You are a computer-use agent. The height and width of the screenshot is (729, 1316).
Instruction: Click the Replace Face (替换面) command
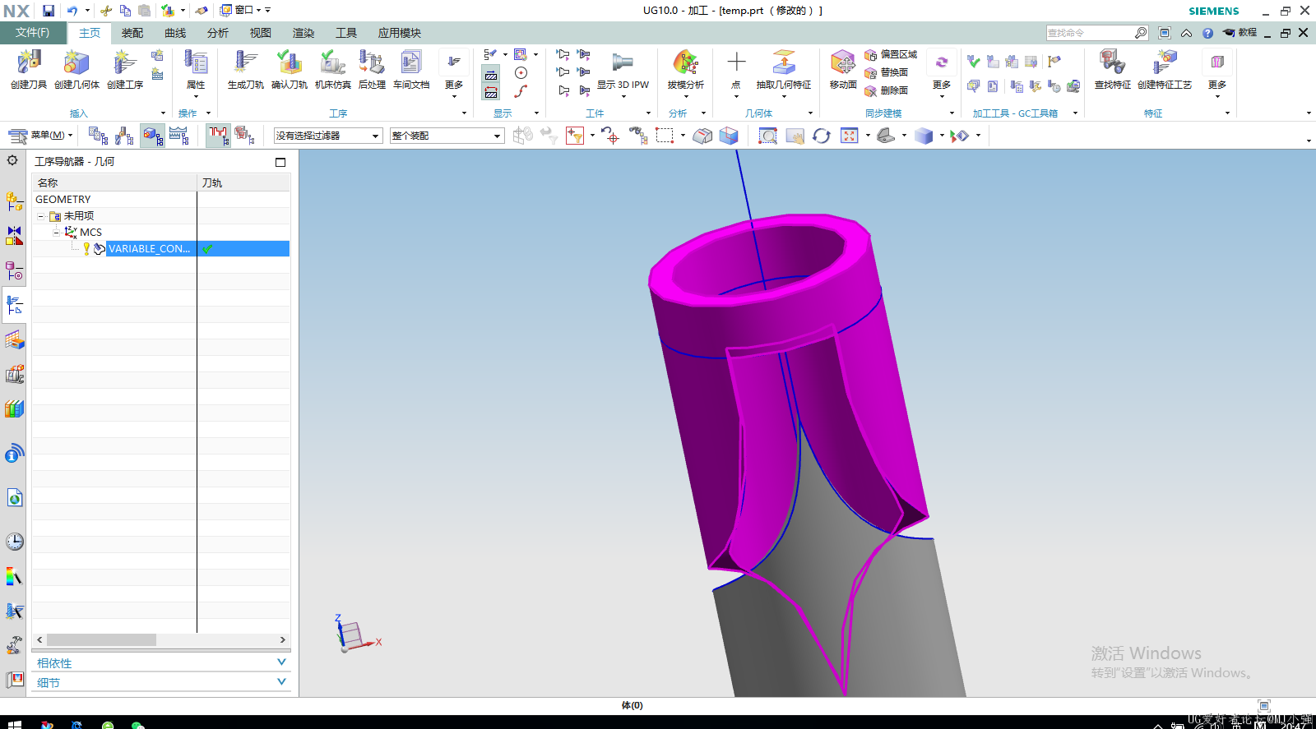pos(887,72)
